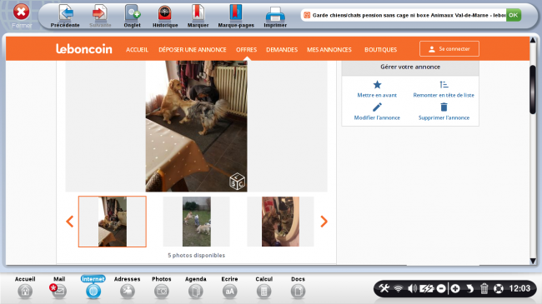This screenshot has width=542, height=304.
Task: Open the Docs app in the dock
Action: (x=298, y=287)
